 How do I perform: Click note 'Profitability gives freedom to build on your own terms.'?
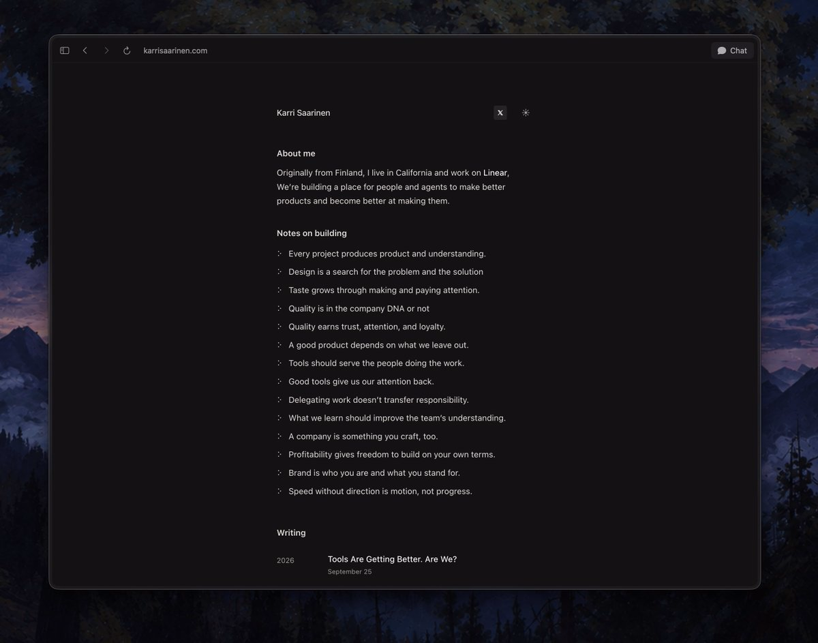[392, 455]
